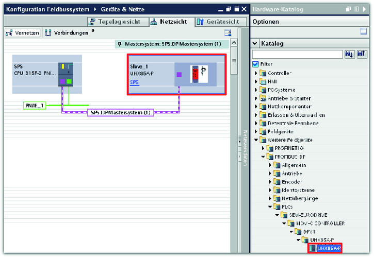Click the SPS CPU 315F-2 module image
Viewport: 374px width, 258px height.
coord(66,74)
